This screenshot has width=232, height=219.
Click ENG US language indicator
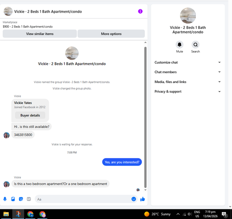coord(197,214)
